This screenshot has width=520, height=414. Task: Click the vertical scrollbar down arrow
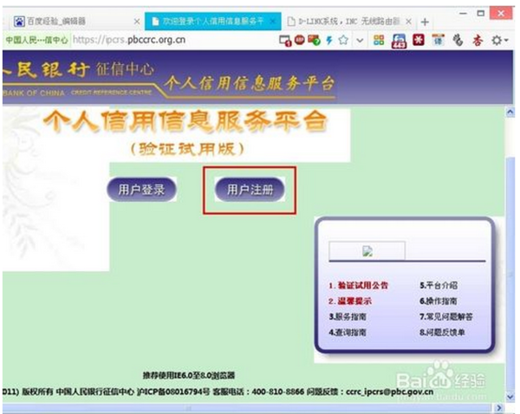point(510,396)
